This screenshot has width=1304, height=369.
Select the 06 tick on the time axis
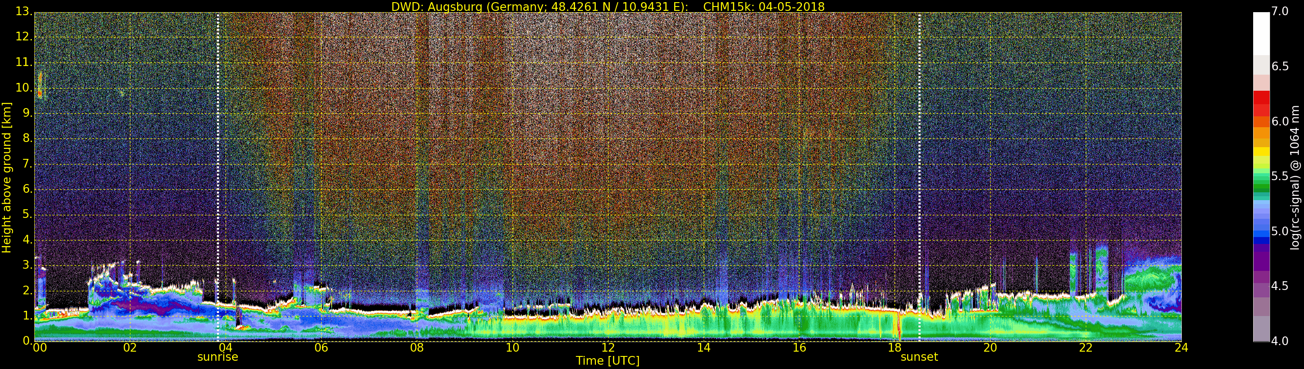pyautogui.click(x=321, y=348)
